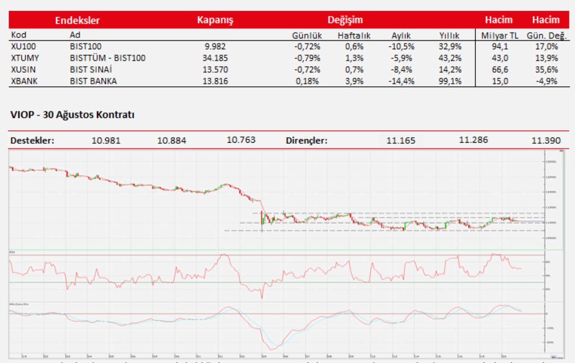Select the Milyar TL subheader
575x363 pixels.
[499, 36]
